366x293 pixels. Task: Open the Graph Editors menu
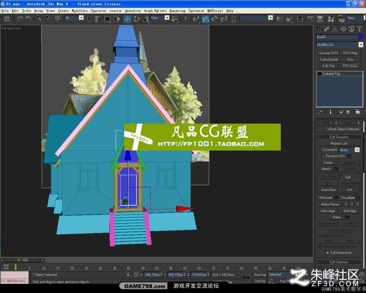pos(155,11)
